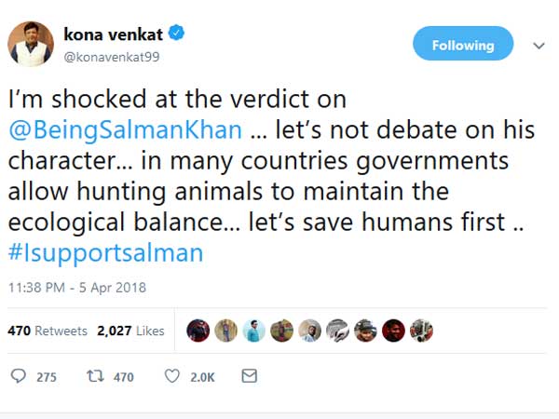Click the first liker avatar in the row
This screenshot has height=419, width=559.
(x=198, y=331)
